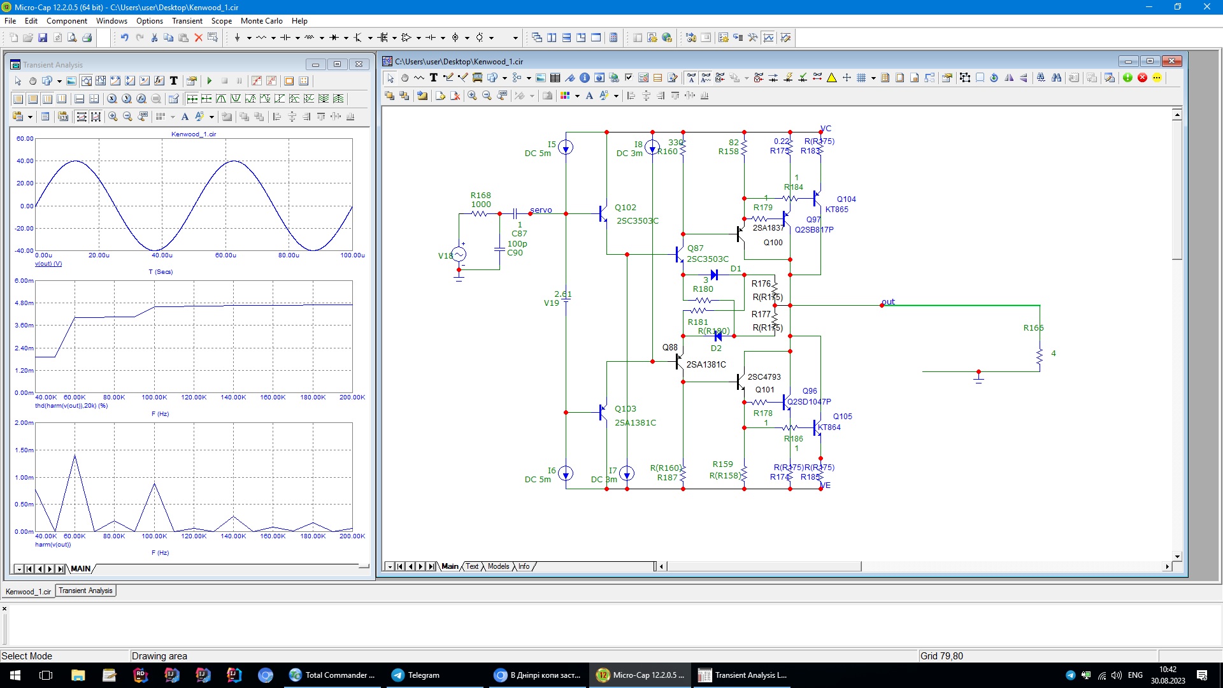This screenshot has height=688, width=1223.
Task: Click the Cut scissors icon
Action: click(154, 38)
